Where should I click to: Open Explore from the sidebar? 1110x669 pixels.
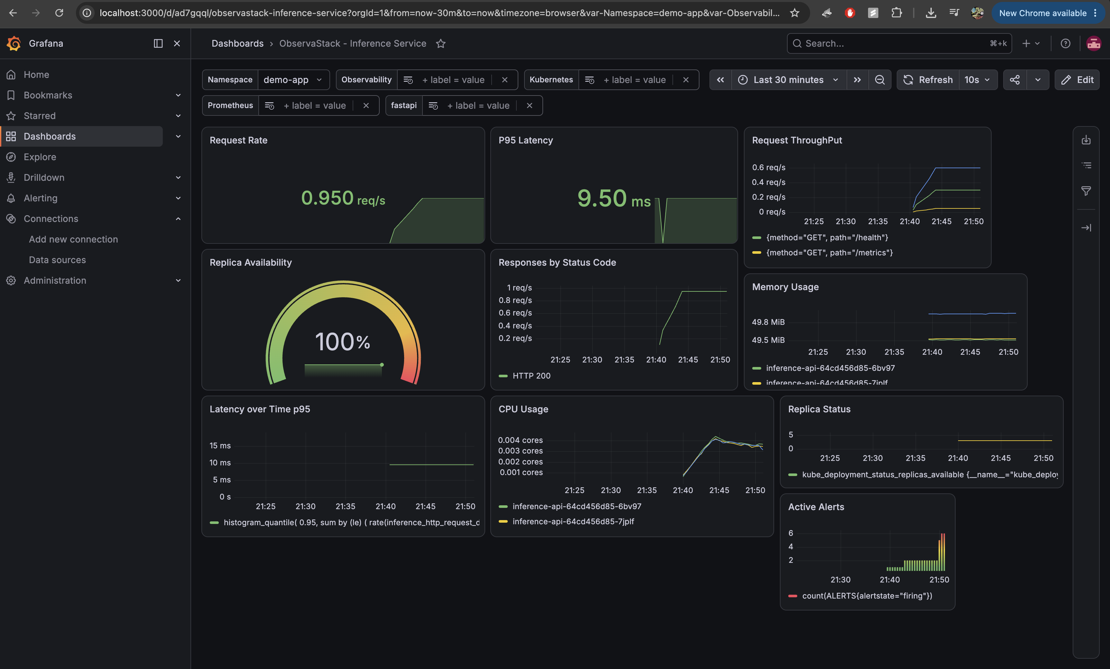[x=40, y=157]
